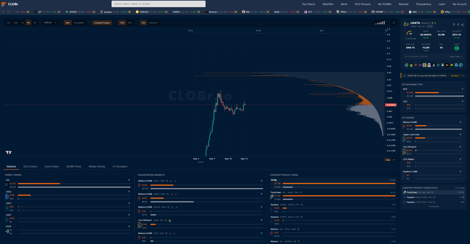Filter the SOL paired token row
Viewport: 470px width, 244px height.
[129, 180]
